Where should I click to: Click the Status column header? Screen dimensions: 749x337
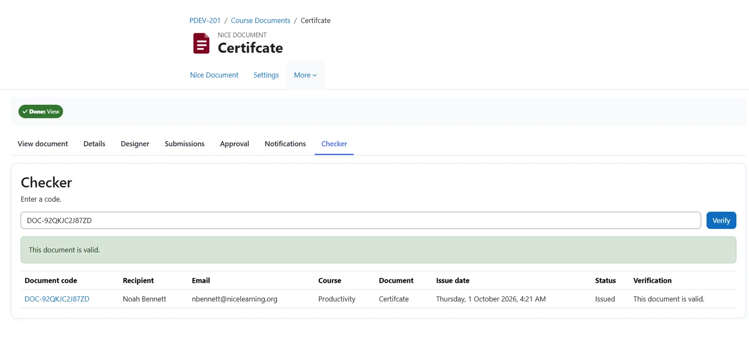(x=605, y=280)
